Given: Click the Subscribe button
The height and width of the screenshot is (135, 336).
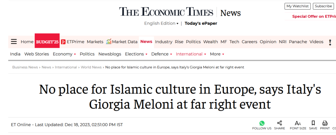Looking at the screenshot, I should (x=323, y=6).
